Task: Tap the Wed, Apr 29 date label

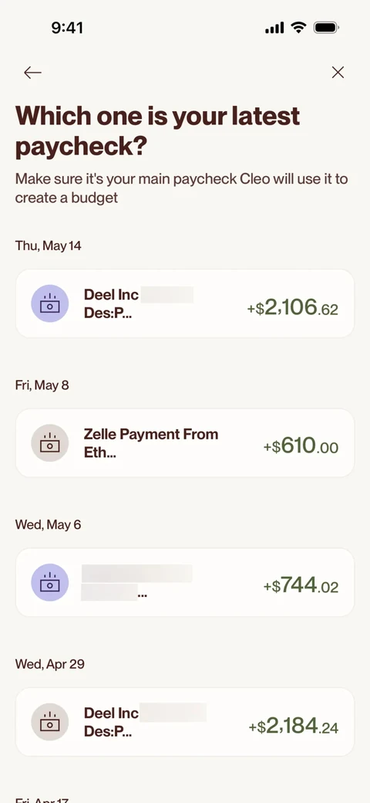Action: [x=50, y=664]
